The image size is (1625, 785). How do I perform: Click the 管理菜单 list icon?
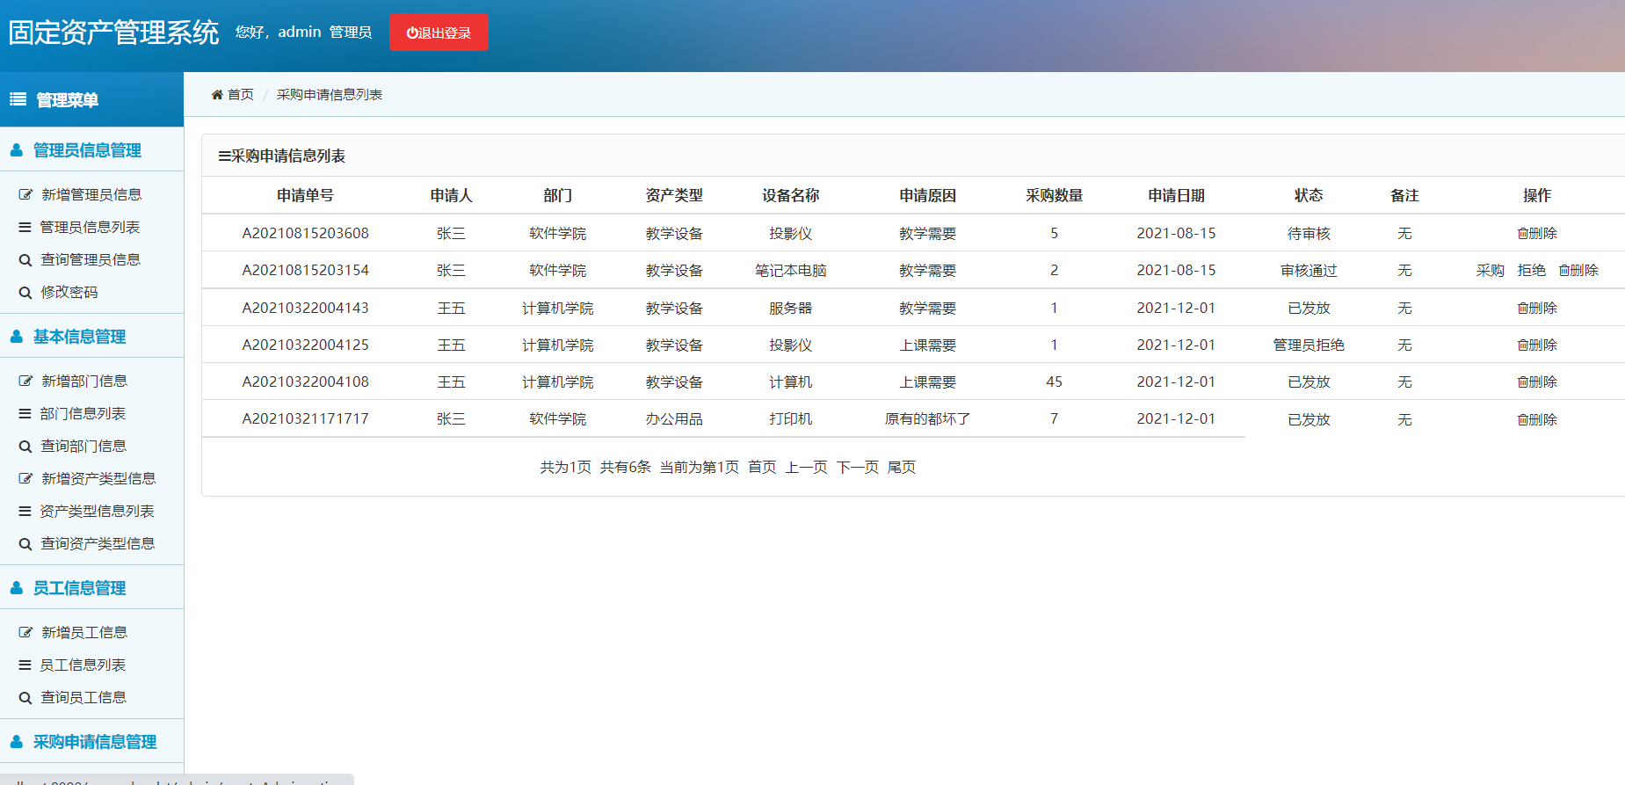tap(18, 99)
